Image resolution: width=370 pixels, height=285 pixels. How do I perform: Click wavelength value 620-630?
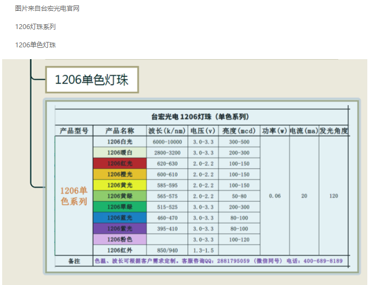point(168,164)
